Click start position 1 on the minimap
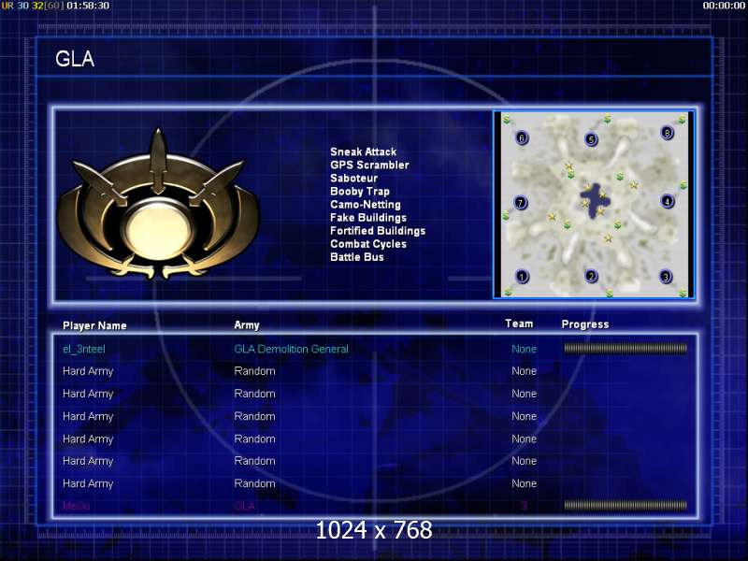The width and height of the screenshot is (748, 561). click(522, 277)
